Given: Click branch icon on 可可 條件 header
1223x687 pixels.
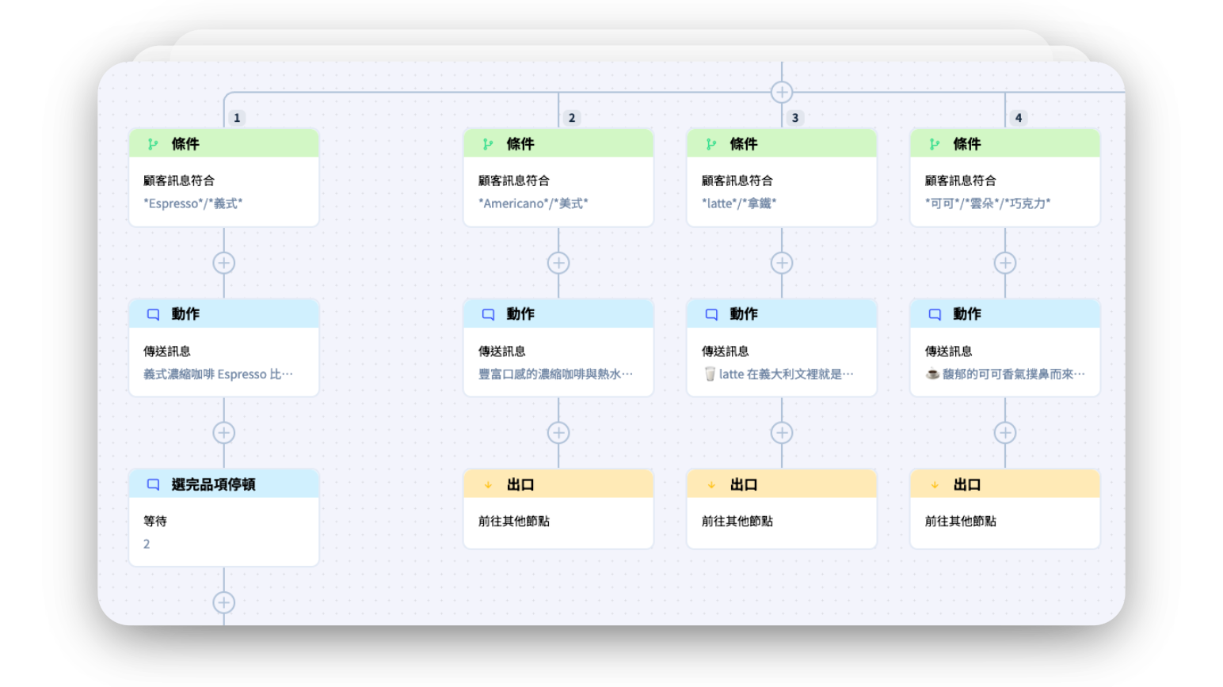Looking at the screenshot, I should pyautogui.click(x=935, y=144).
